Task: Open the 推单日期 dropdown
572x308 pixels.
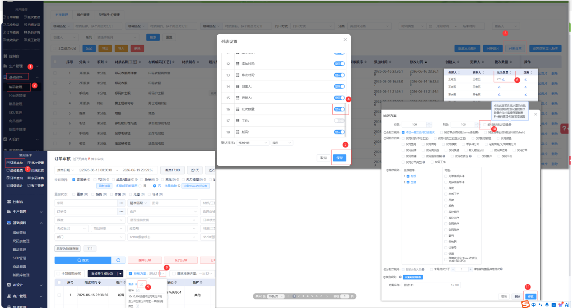Action: pyautogui.click(x=65, y=170)
